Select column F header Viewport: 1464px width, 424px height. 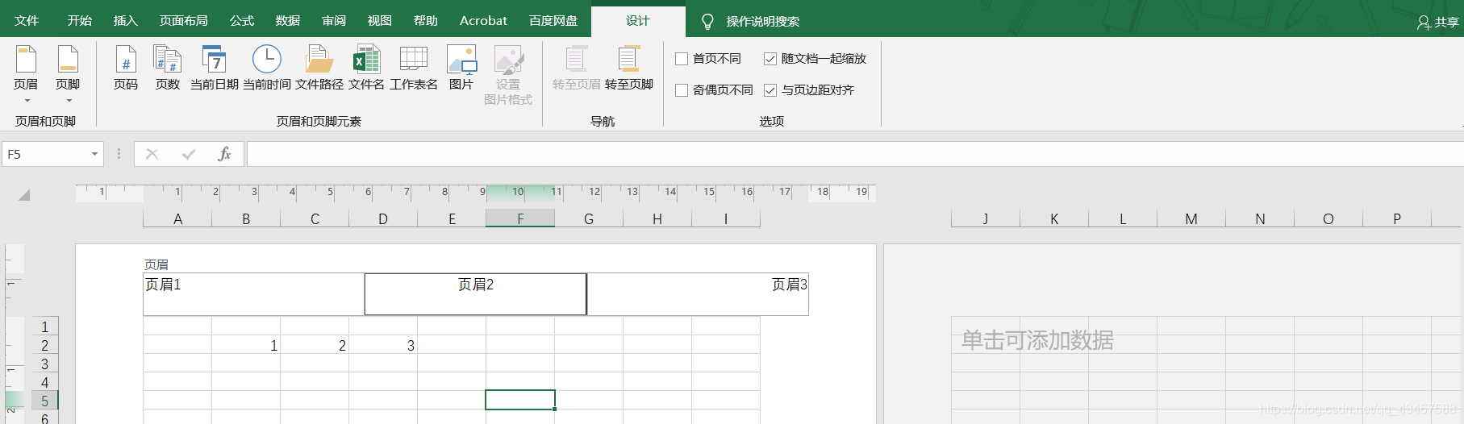point(520,218)
